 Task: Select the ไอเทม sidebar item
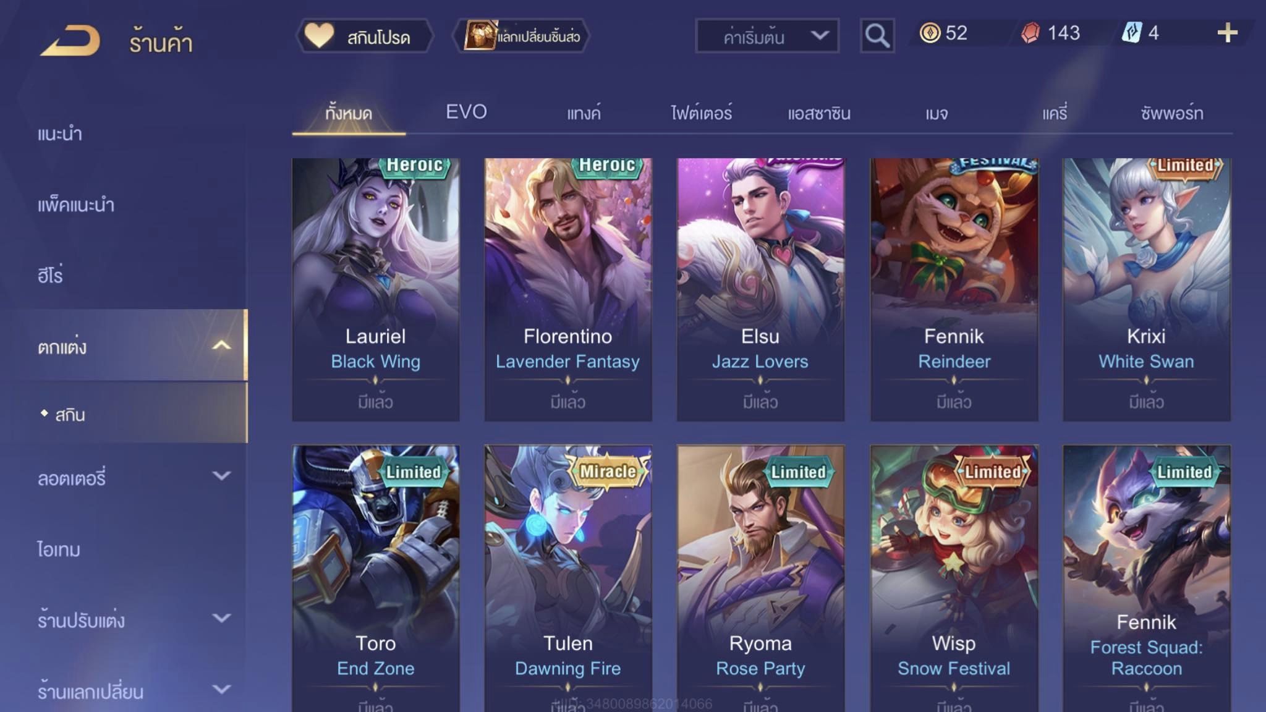(59, 549)
